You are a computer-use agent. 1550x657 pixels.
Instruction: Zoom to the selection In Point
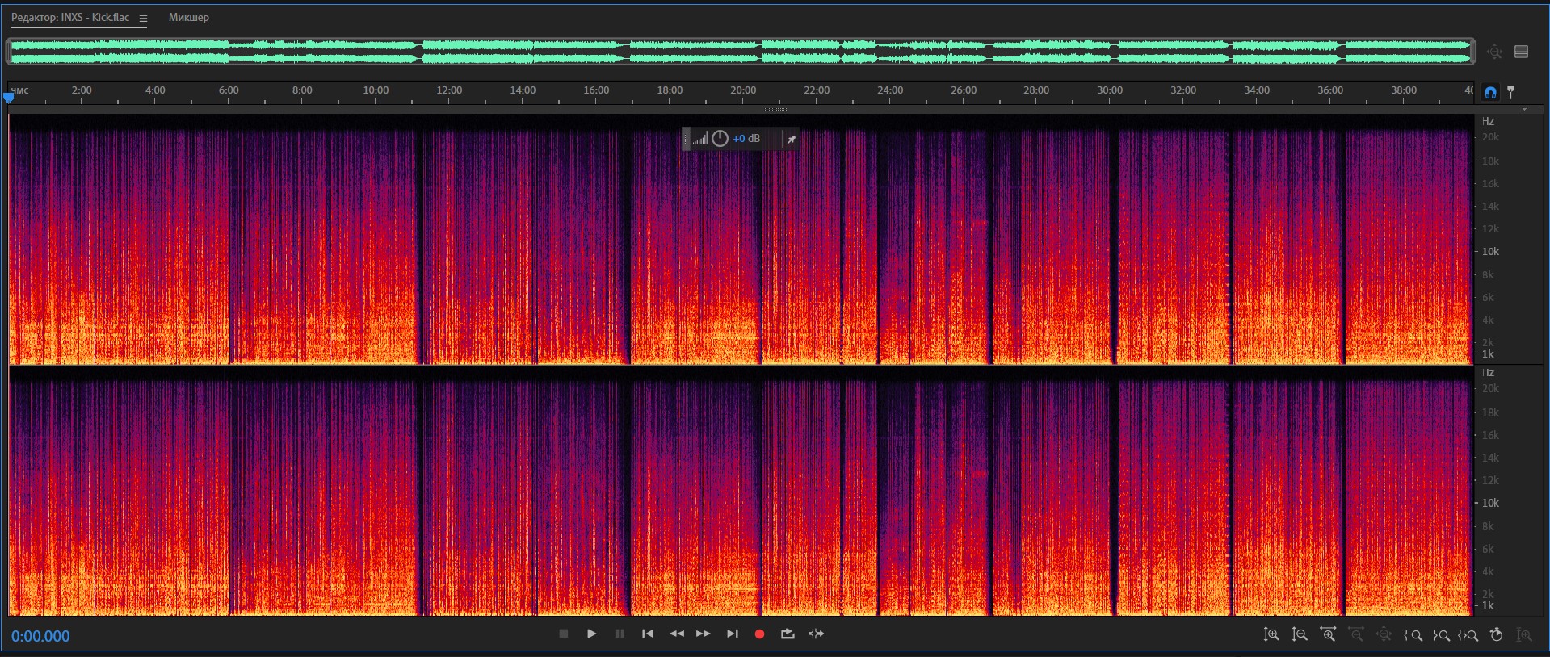pos(1413,635)
